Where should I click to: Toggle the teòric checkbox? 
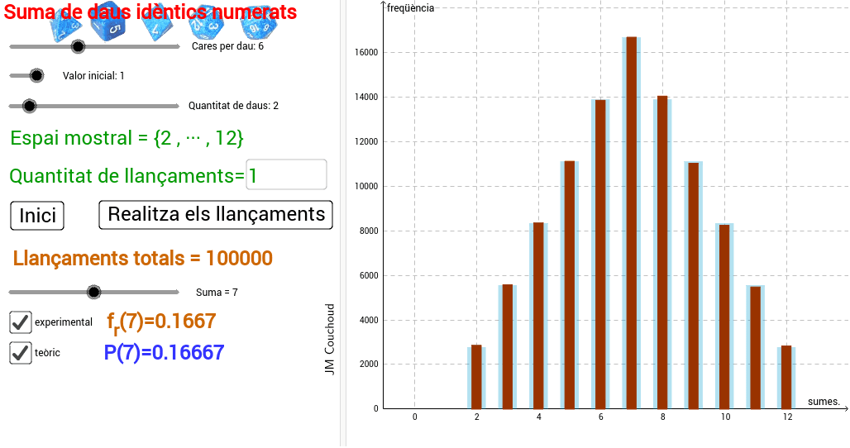[21, 353]
